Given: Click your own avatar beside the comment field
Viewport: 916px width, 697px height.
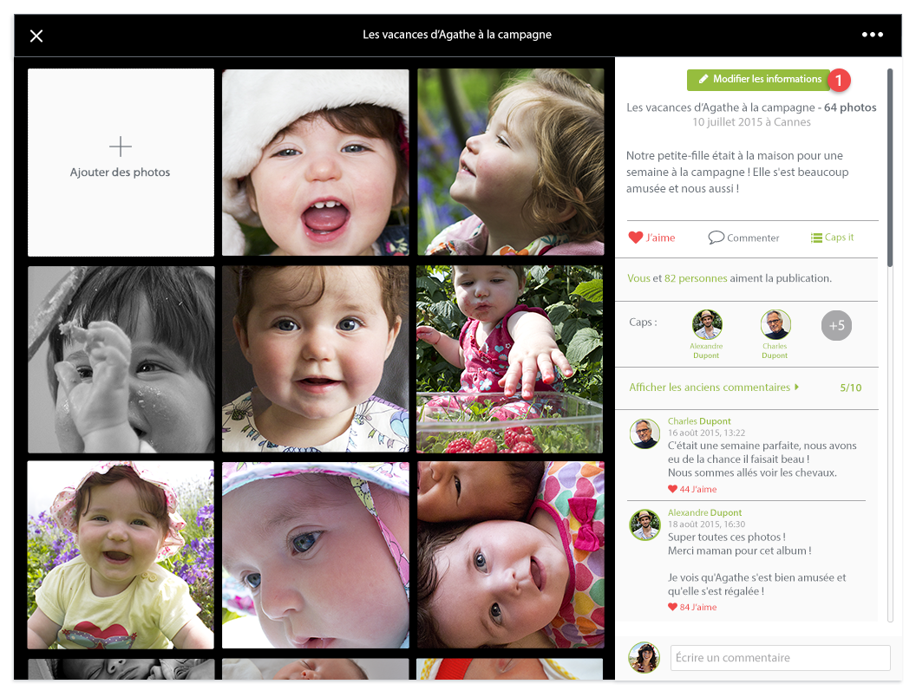Looking at the screenshot, I should pyautogui.click(x=644, y=657).
